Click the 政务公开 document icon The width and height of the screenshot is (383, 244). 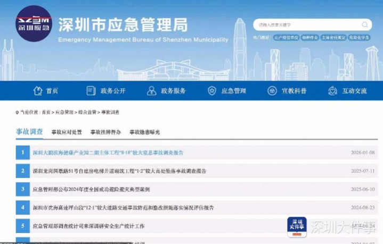click(x=91, y=91)
